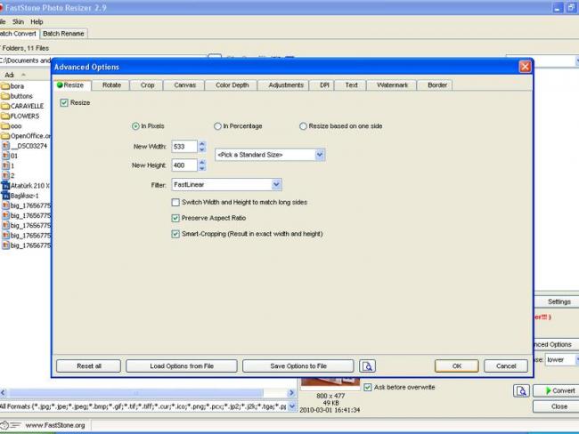Close the Advanced Options dialog with red X

coord(525,67)
